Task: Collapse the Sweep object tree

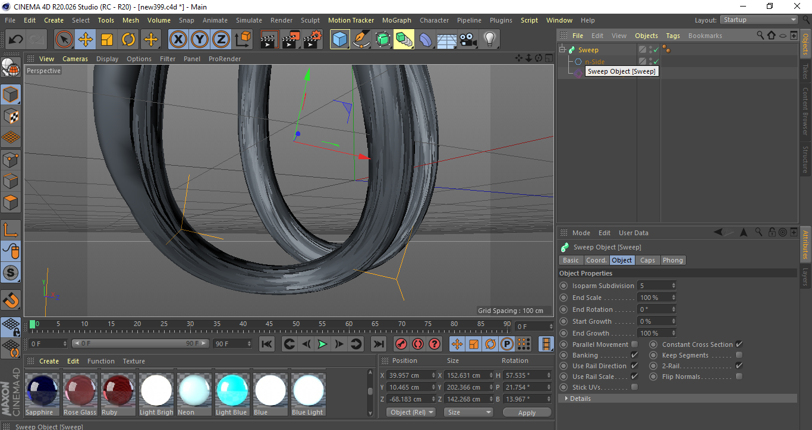Action: click(562, 50)
